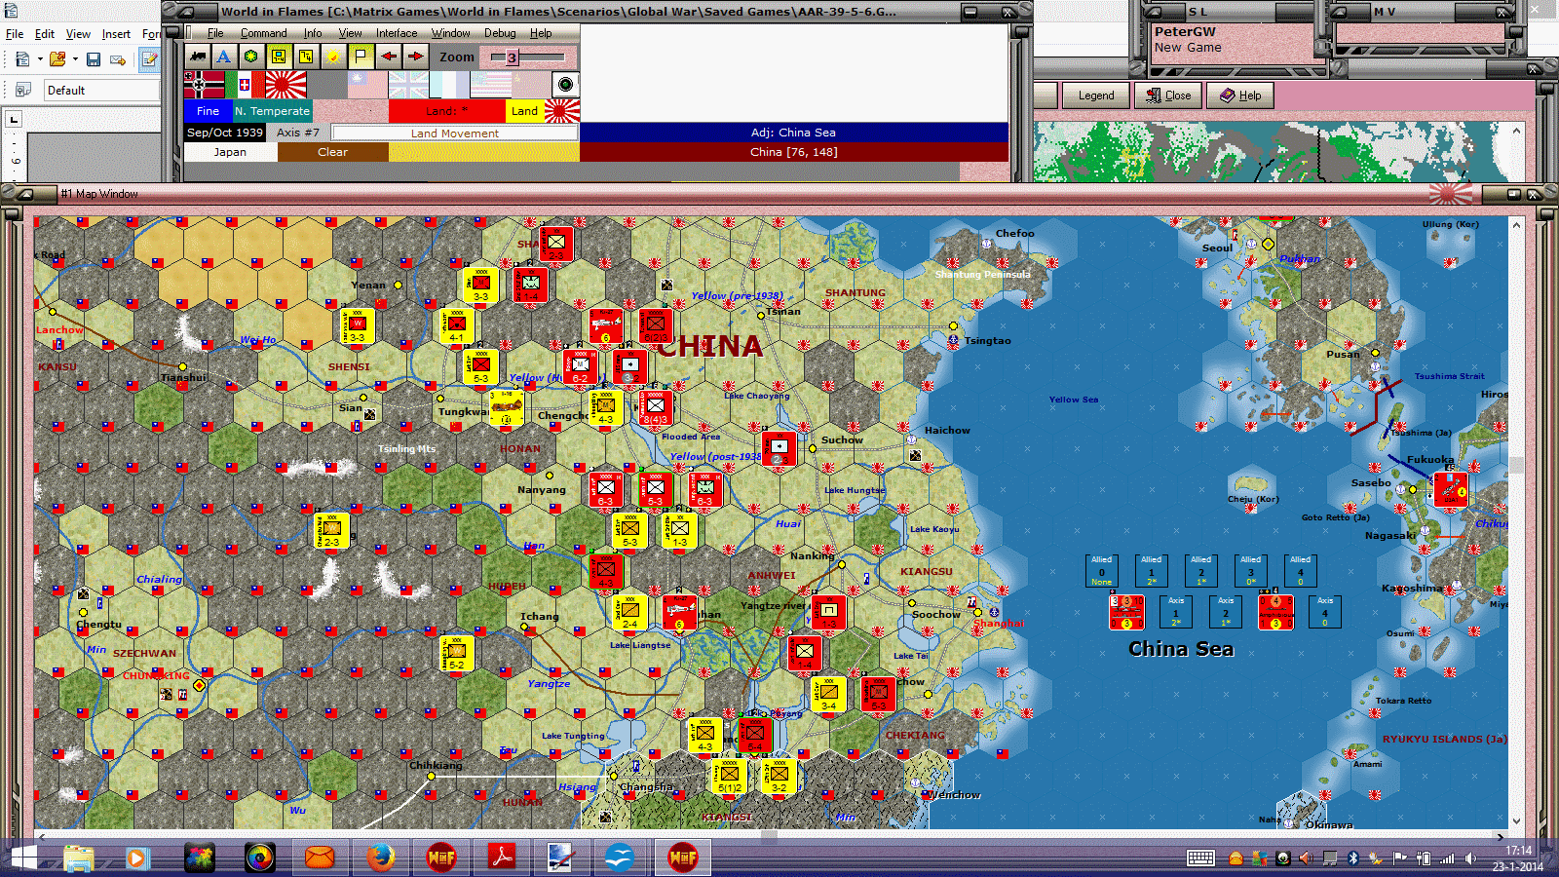Open the Default profile dropdown

click(156, 90)
